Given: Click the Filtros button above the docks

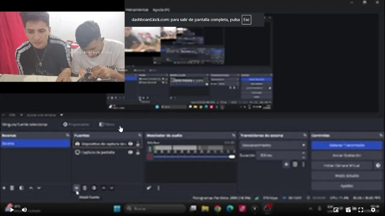Looking at the screenshot, I should [x=107, y=124].
